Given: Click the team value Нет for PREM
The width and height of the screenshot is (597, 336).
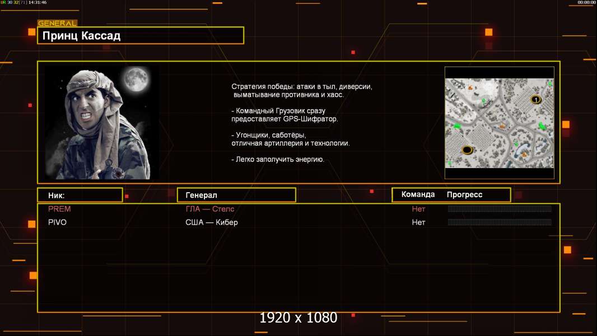Looking at the screenshot, I should [x=418, y=209].
